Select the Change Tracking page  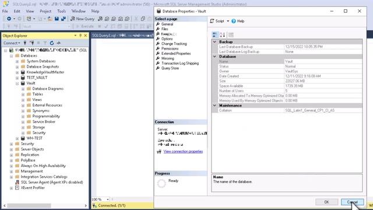click(174, 44)
